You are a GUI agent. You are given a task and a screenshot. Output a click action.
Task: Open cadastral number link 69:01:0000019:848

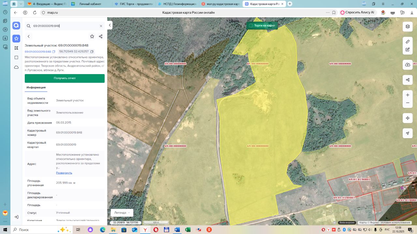click(38, 52)
